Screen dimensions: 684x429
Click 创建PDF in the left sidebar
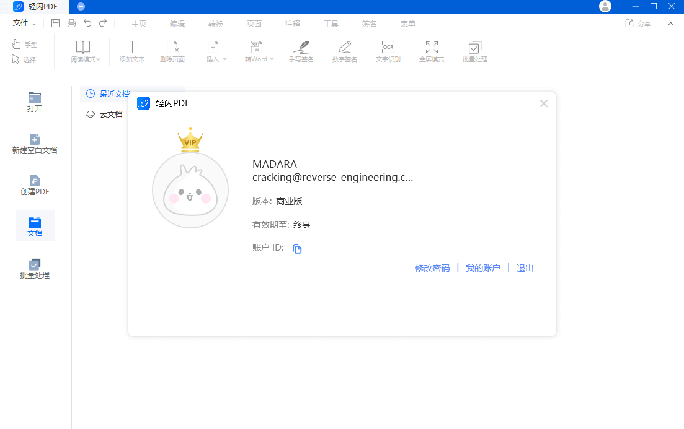pos(34,184)
